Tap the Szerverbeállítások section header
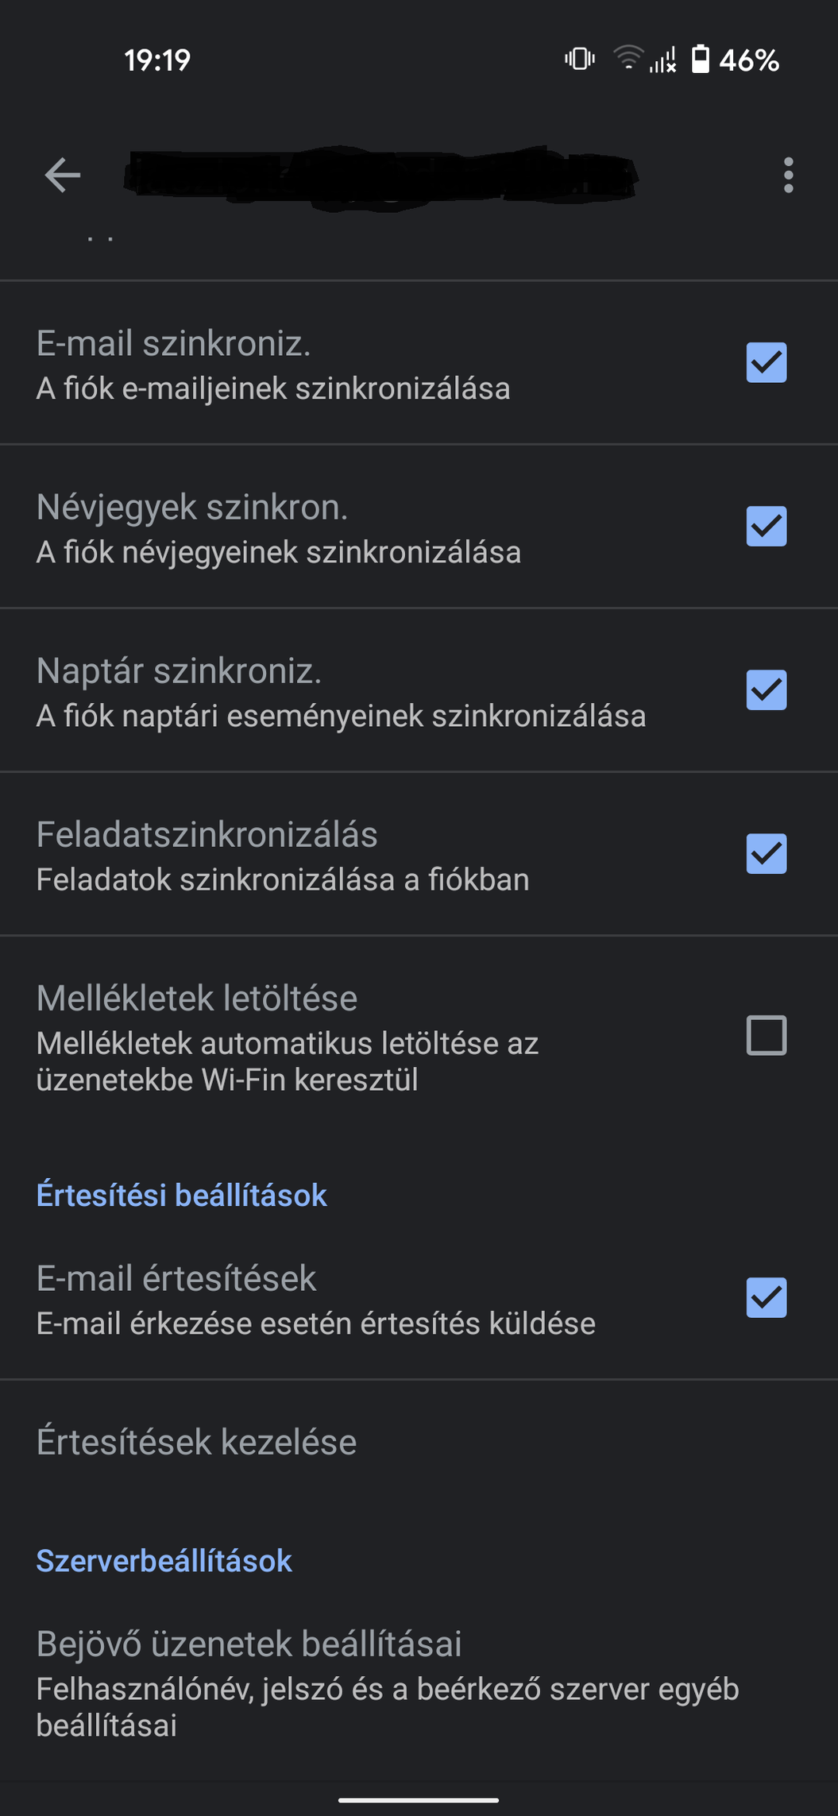This screenshot has height=1816, width=838. 164,1561
